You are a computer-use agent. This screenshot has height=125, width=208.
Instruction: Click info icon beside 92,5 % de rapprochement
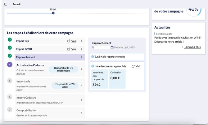(93, 57)
